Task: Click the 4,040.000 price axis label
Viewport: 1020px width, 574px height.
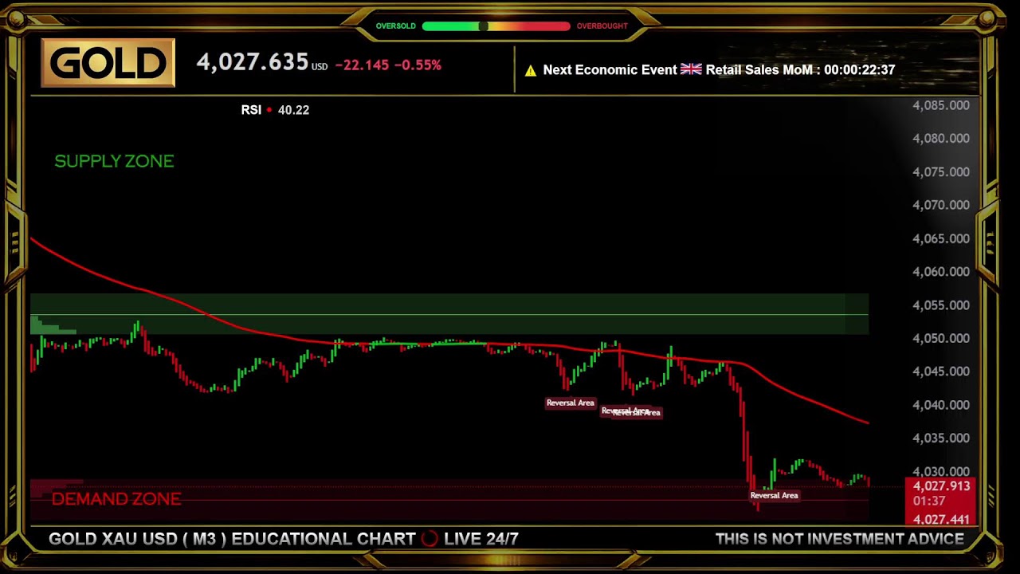Action: pyautogui.click(x=941, y=405)
